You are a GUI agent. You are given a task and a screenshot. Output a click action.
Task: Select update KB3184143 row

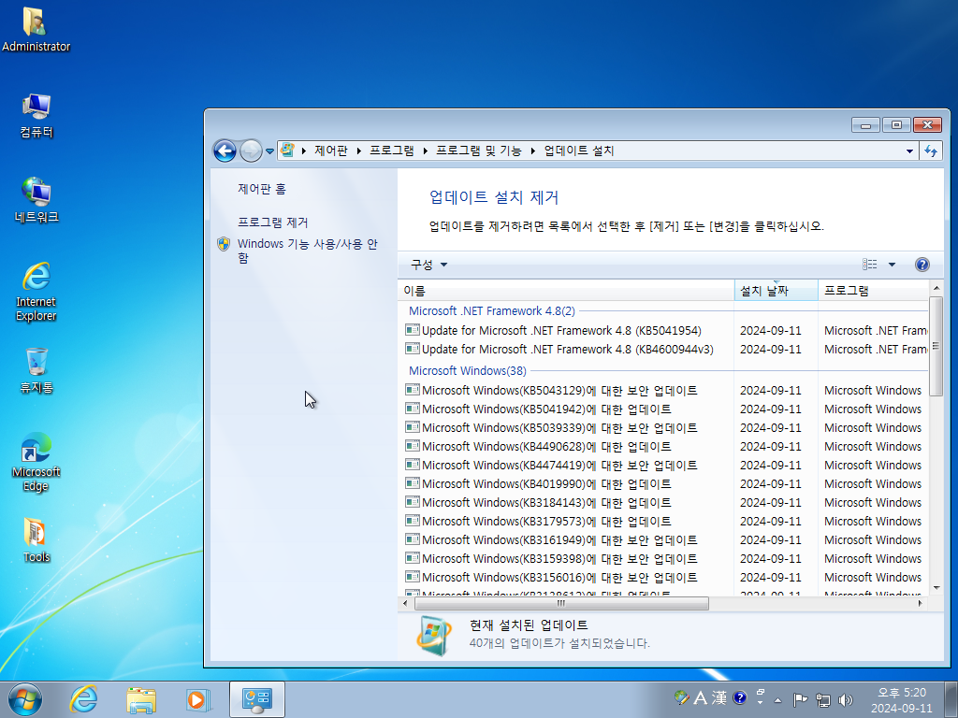coord(546,502)
